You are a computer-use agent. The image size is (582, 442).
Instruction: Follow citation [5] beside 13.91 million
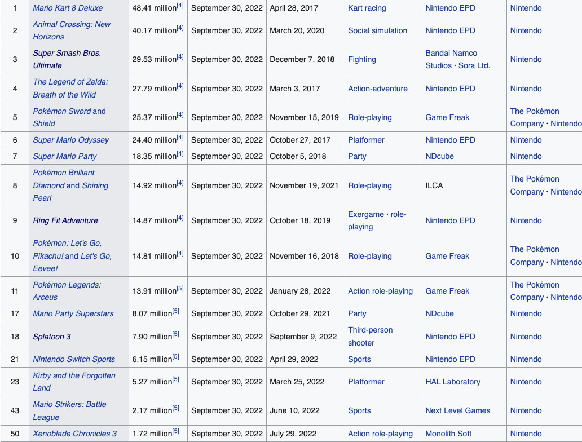pos(180,288)
